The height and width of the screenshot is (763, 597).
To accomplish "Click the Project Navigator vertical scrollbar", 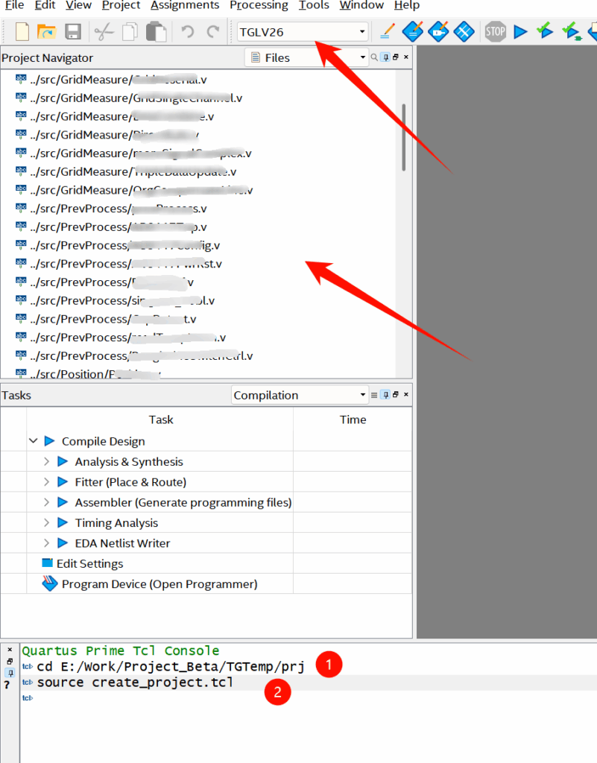I will point(404,138).
